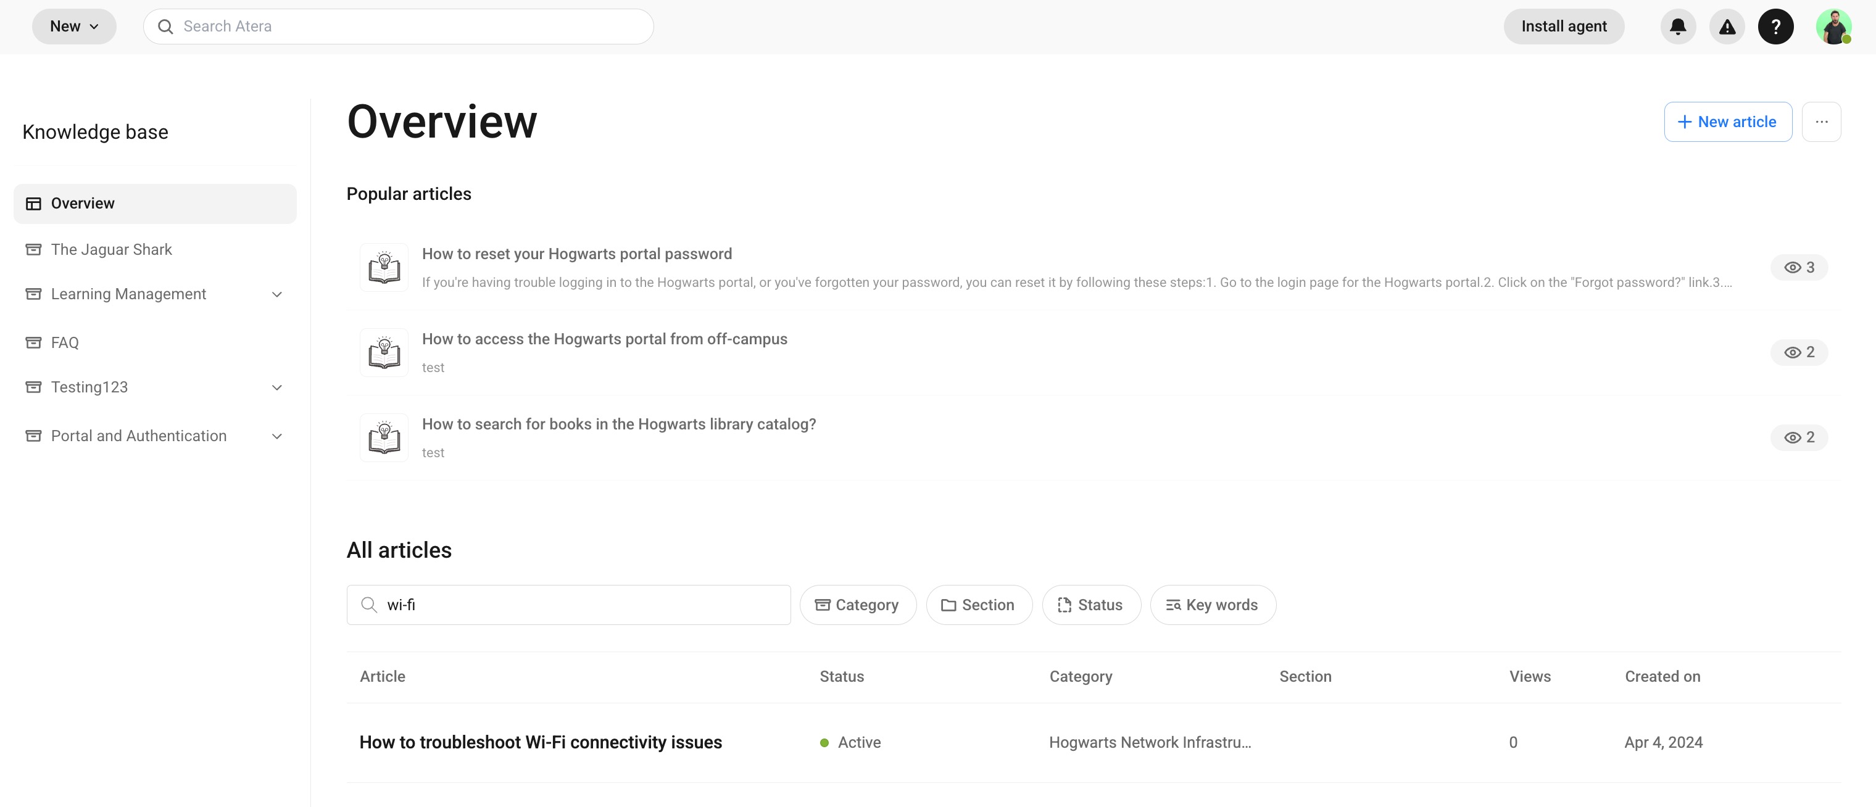Click the 'Apr 4, 2024' date cell

(1663, 743)
